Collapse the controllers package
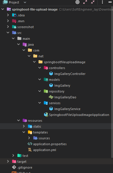This screenshot has height=173, width=113. (x=40, y=68)
